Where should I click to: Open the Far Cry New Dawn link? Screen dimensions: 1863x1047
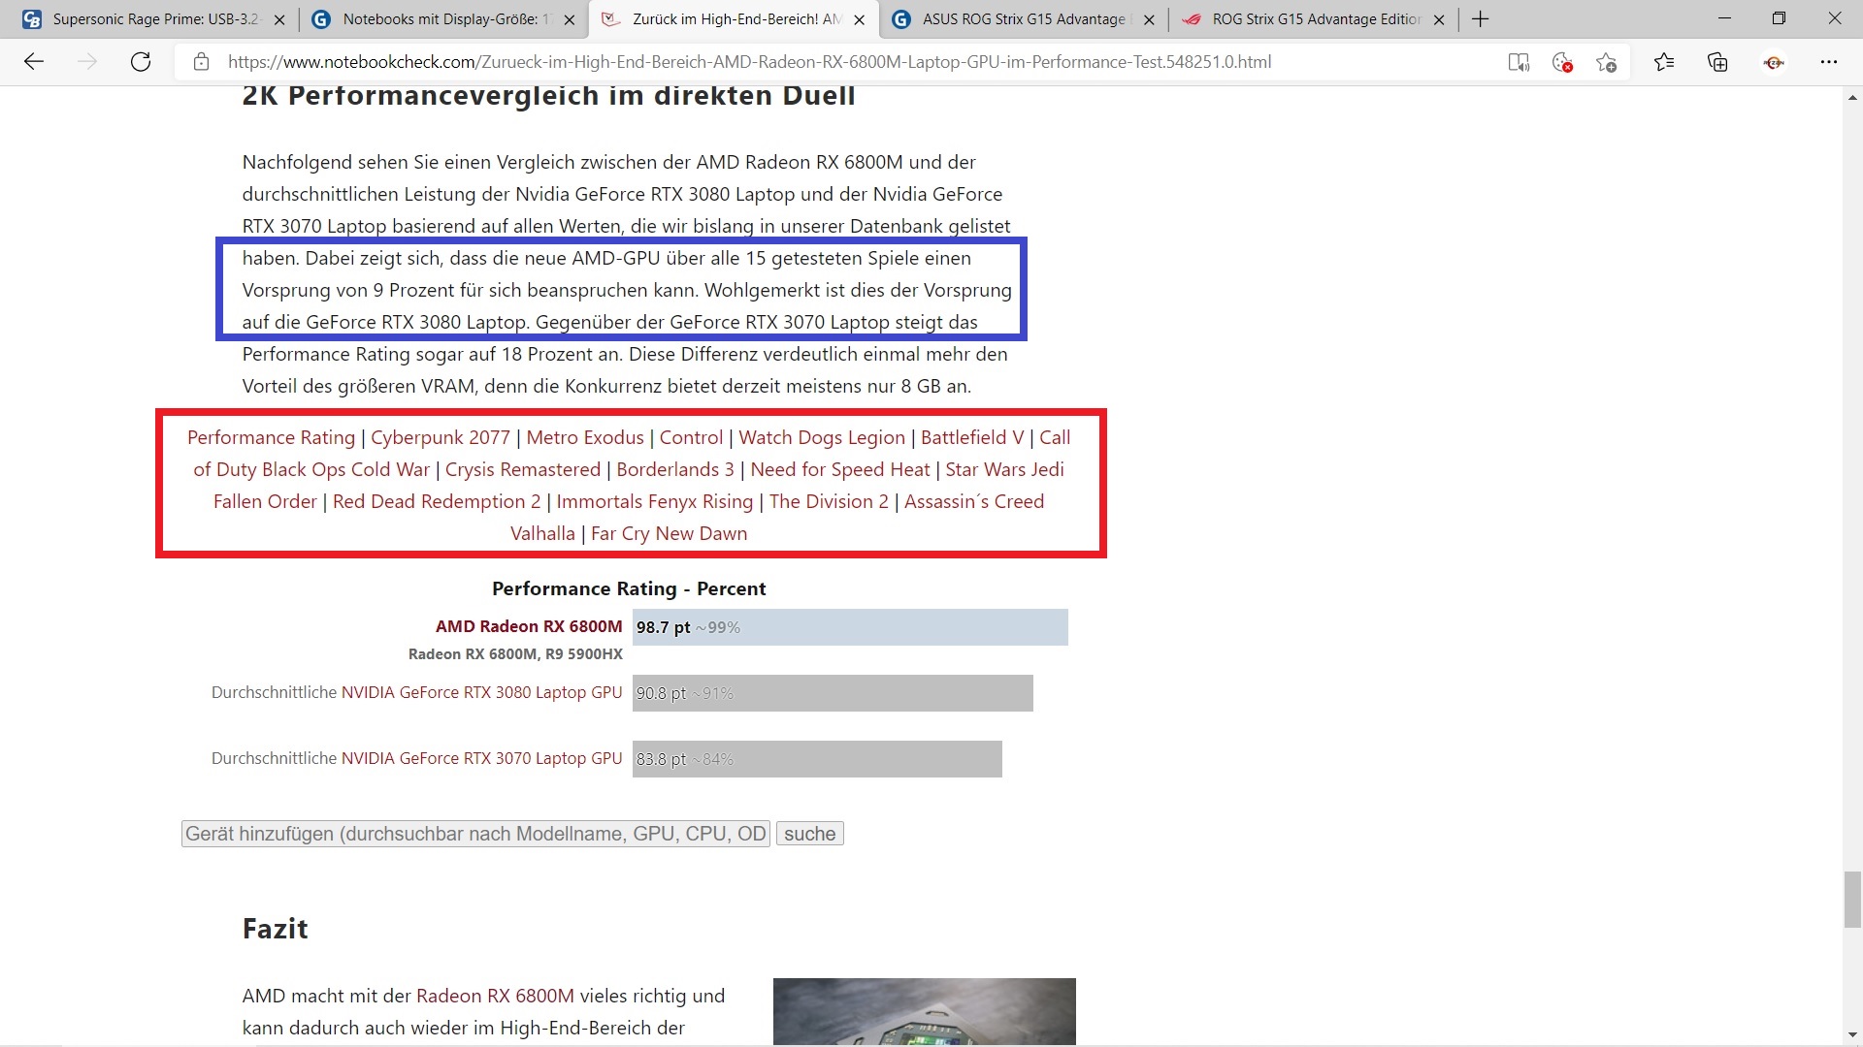click(x=669, y=533)
